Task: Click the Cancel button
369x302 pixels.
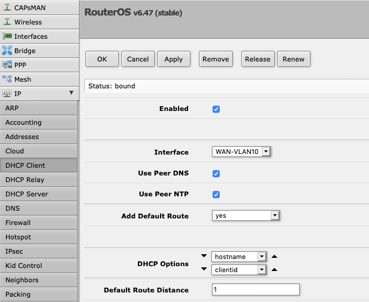Action: click(138, 59)
